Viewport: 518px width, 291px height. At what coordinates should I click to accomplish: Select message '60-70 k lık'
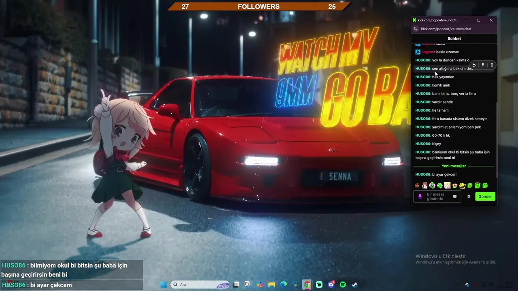(x=441, y=135)
